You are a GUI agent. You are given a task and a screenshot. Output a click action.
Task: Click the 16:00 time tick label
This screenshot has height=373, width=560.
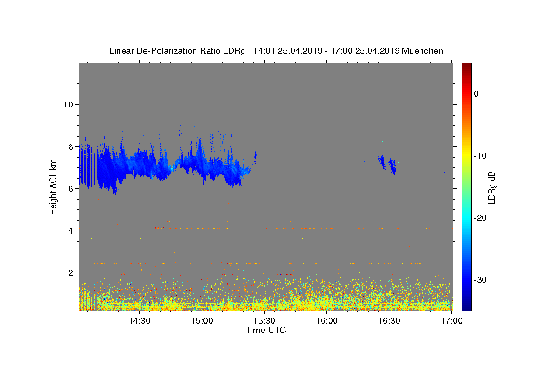(x=327, y=321)
